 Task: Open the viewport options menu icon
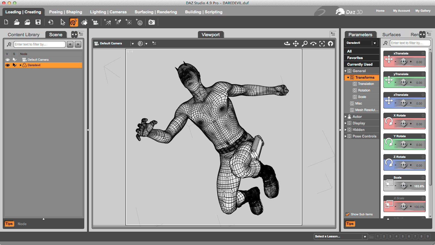pyautogui.click(x=154, y=43)
